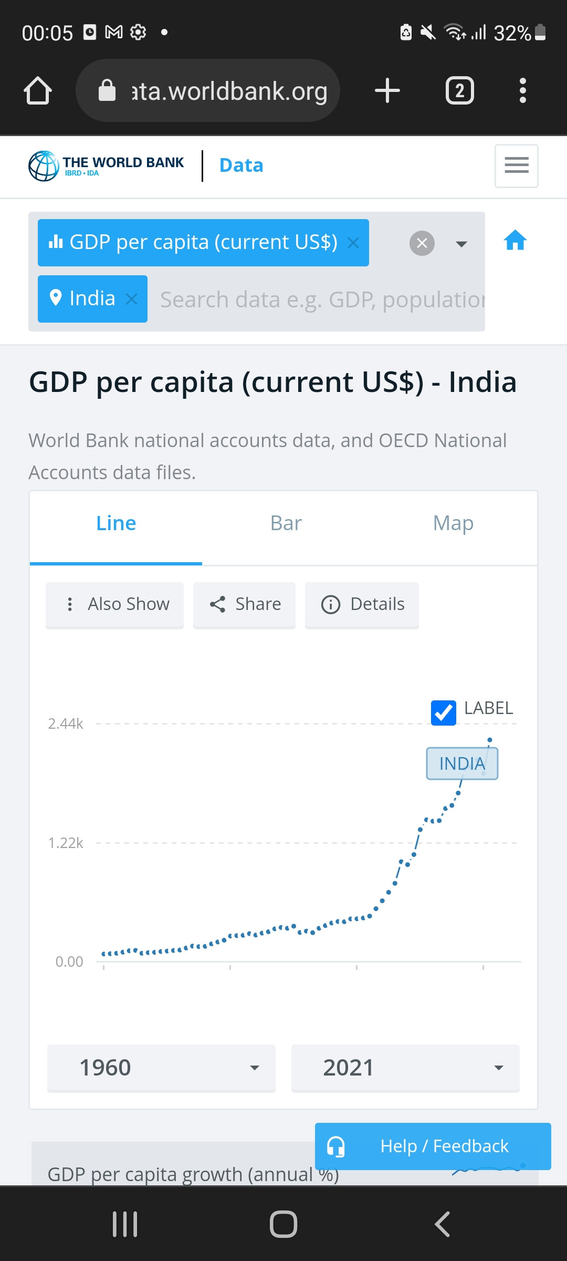
Task: Tap the blue home icon beside search
Action: 515,241
